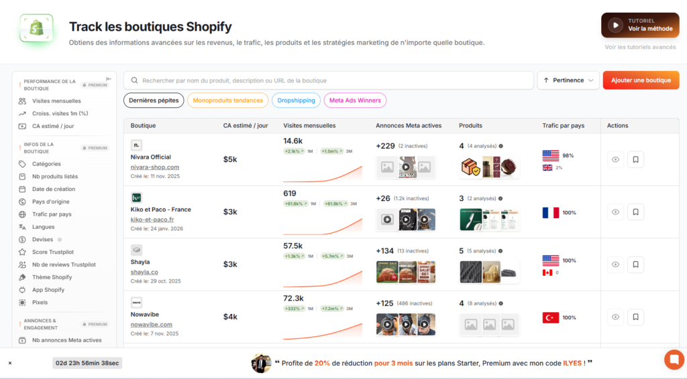Open Voir les tutoriels avancés link
Viewport: 687px width, 379px height.
(x=640, y=48)
